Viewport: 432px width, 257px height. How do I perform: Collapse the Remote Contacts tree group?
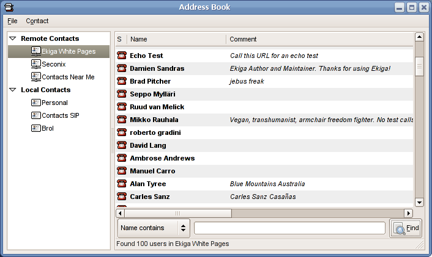pos(13,38)
